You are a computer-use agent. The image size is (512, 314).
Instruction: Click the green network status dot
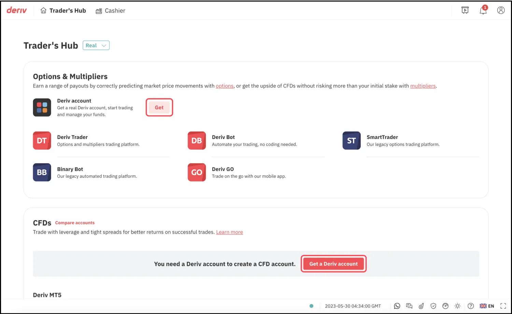(311, 306)
